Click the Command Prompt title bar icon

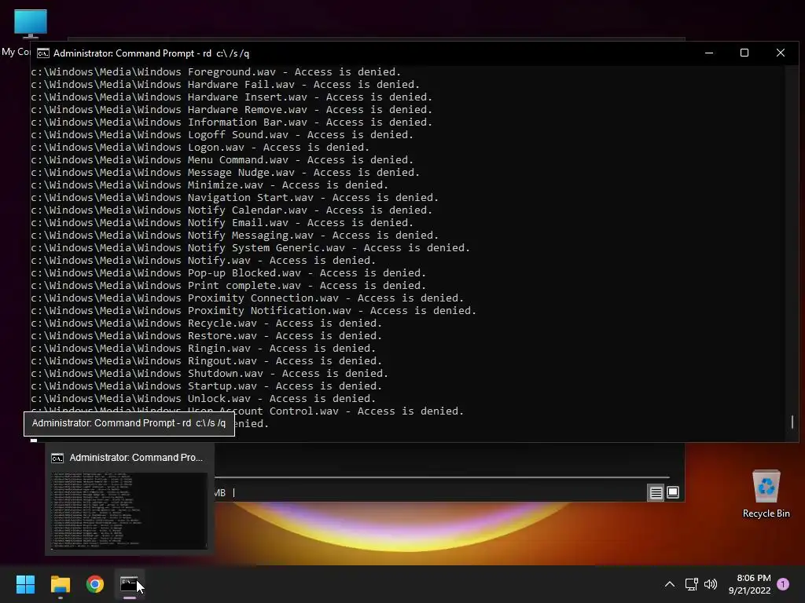pyautogui.click(x=43, y=53)
